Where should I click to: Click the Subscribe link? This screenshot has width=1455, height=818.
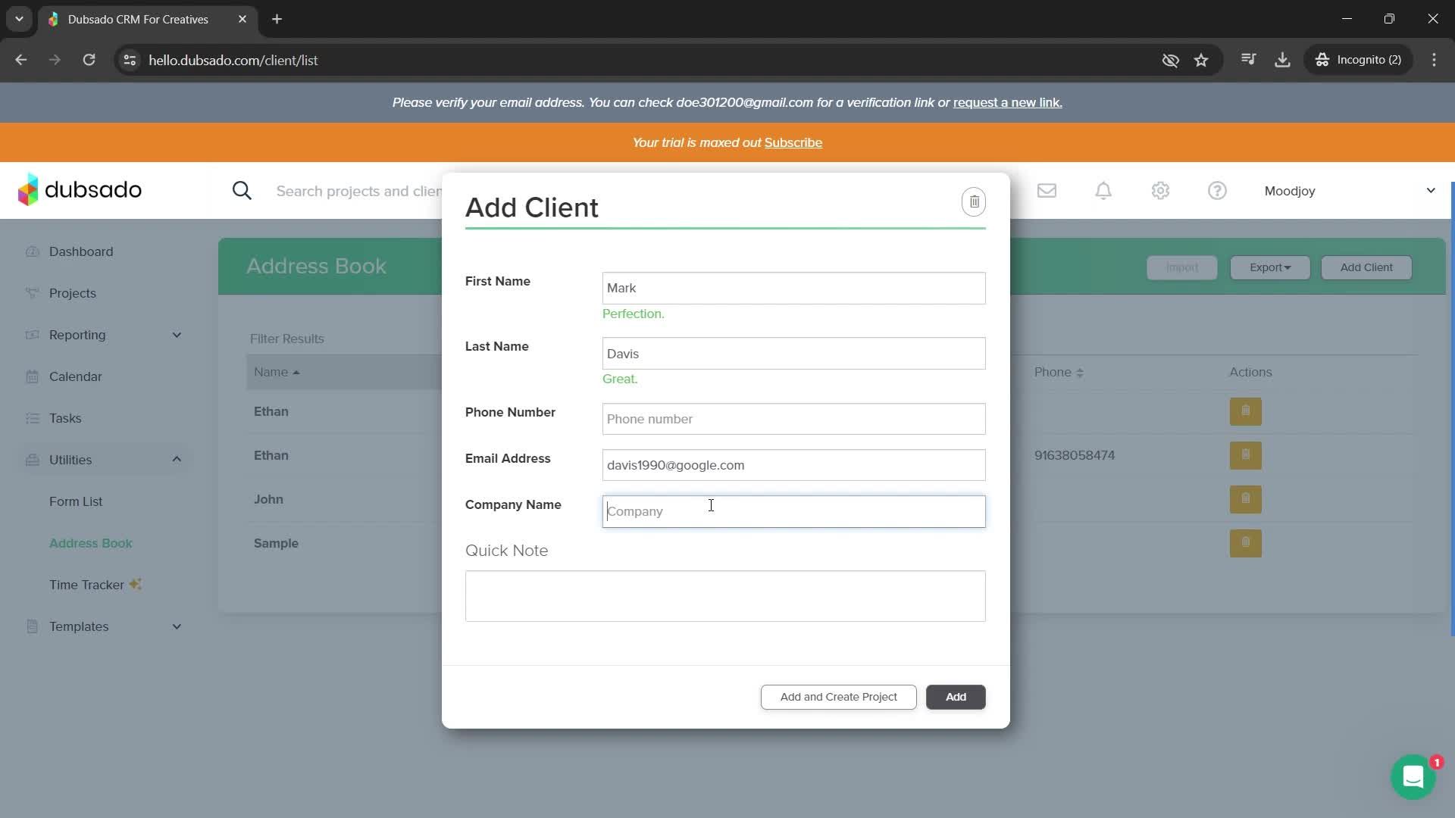coord(793,142)
